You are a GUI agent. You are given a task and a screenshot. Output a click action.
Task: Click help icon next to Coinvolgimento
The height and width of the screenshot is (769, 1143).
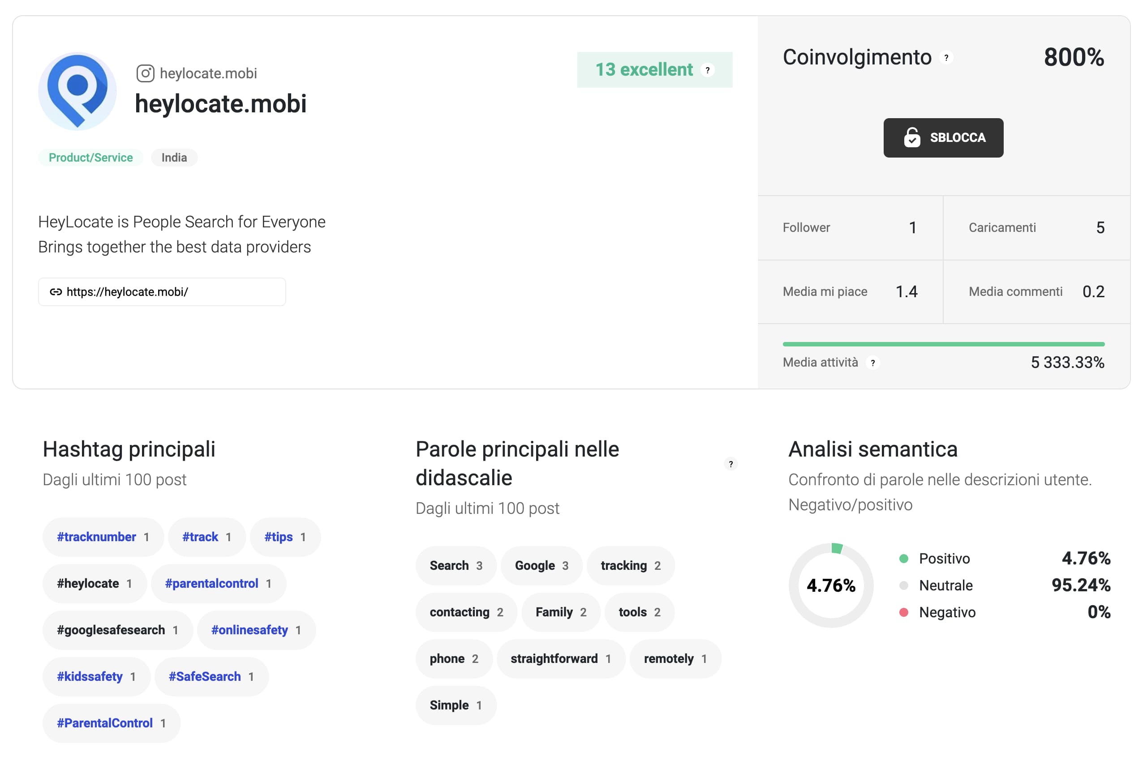tap(946, 57)
